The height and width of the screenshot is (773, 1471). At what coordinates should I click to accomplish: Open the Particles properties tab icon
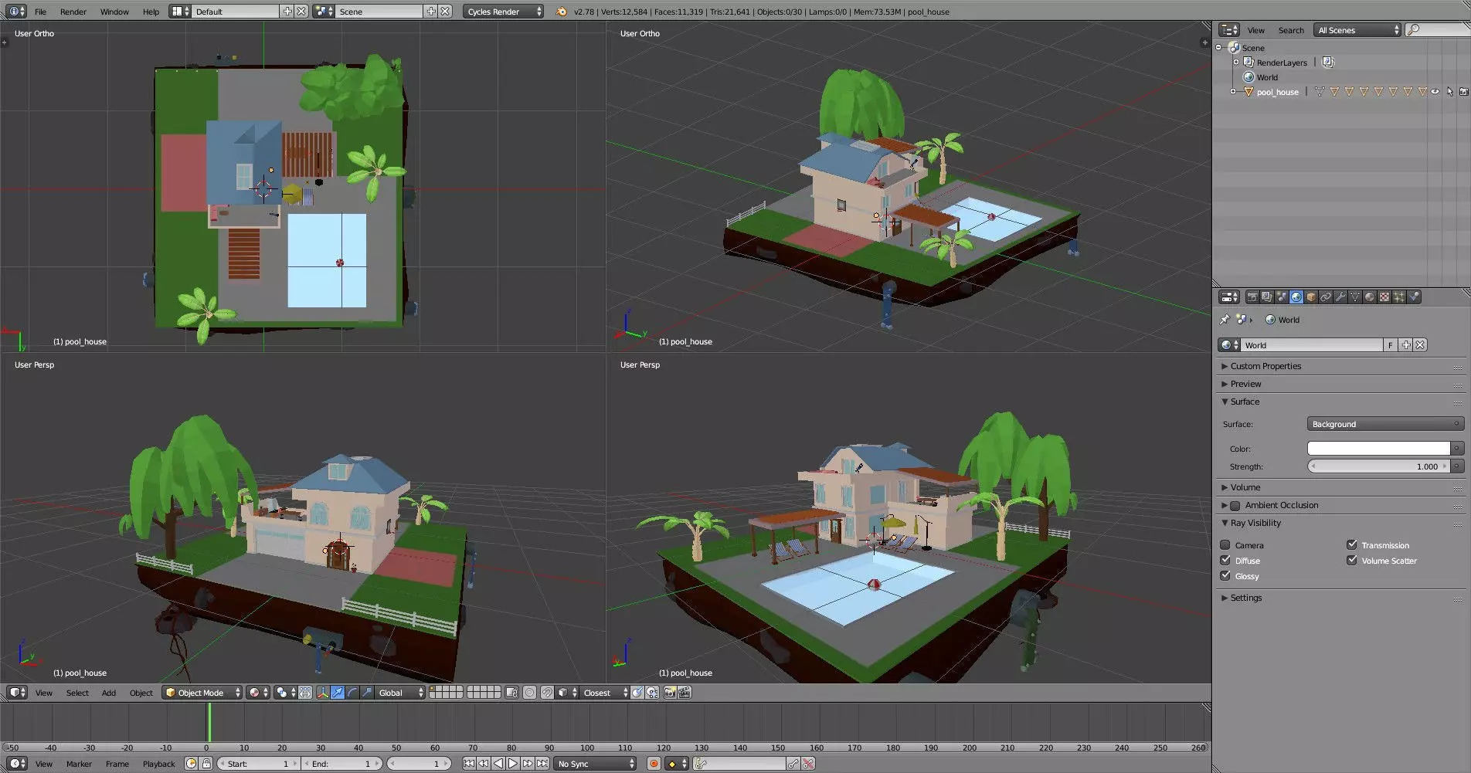(x=1399, y=297)
